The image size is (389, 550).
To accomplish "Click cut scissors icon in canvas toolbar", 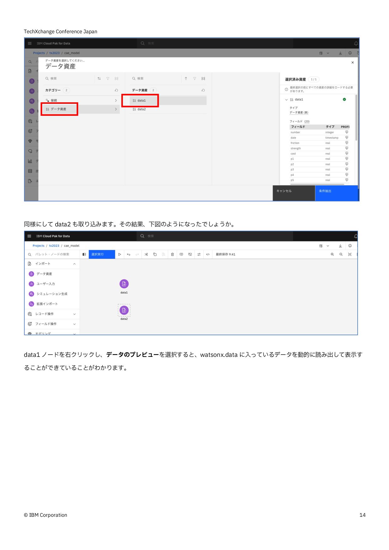I will (x=146, y=254).
